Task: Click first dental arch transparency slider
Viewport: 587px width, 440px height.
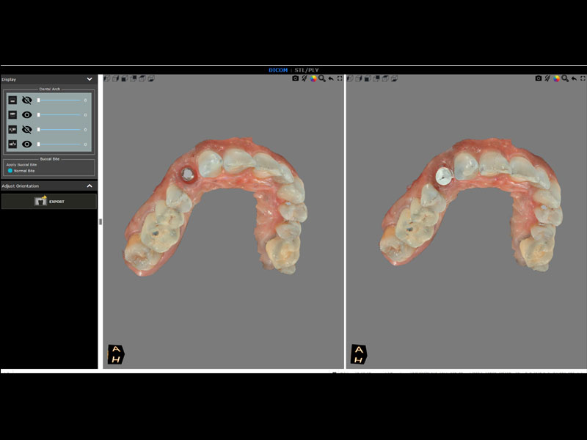Action: (59, 100)
